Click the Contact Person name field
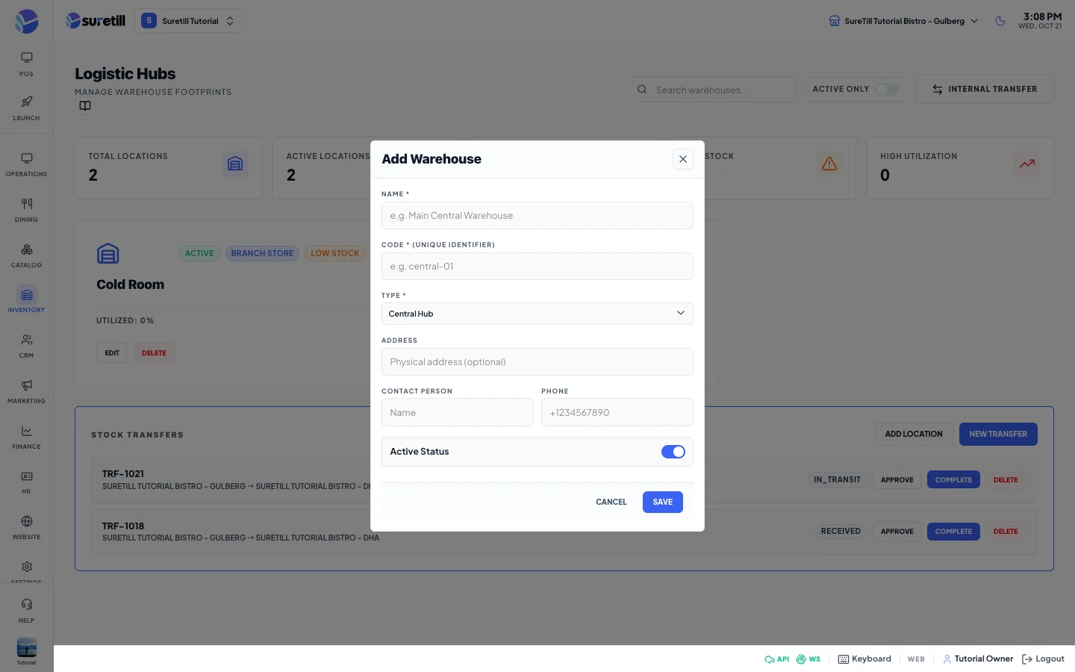 pyautogui.click(x=458, y=412)
